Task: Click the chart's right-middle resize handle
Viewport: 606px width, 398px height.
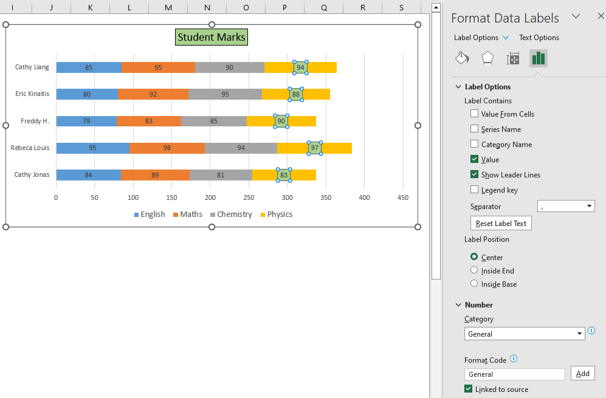Action: [418, 126]
